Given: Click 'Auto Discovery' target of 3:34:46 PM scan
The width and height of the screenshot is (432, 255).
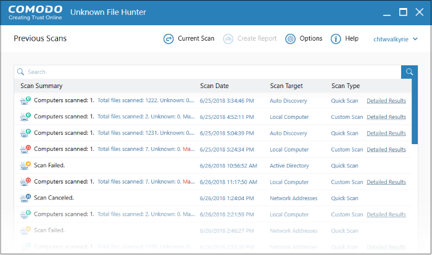Looking at the screenshot, I should [x=288, y=100].
